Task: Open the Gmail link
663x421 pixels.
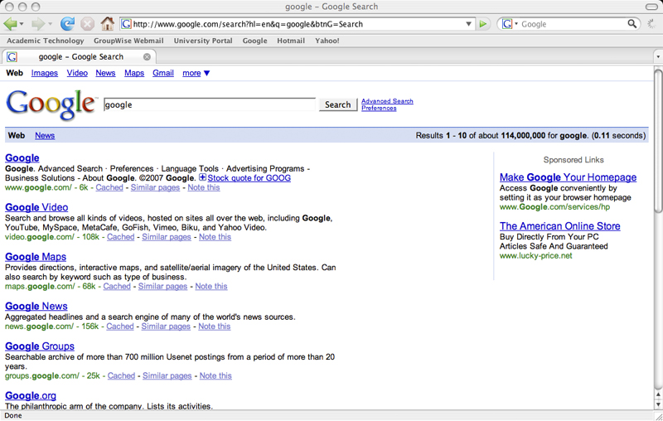Action: (x=163, y=73)
